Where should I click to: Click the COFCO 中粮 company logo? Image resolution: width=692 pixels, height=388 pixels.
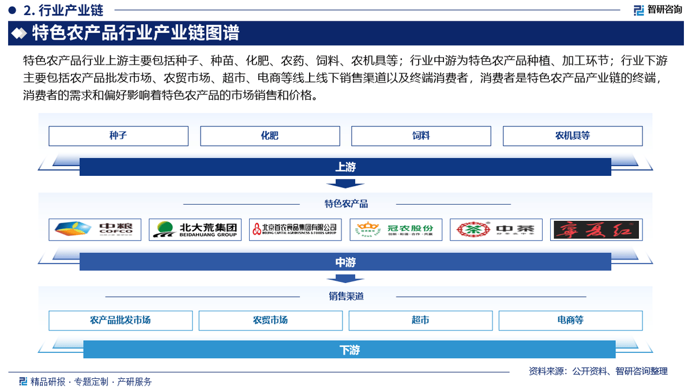click(x=95, y=229)
